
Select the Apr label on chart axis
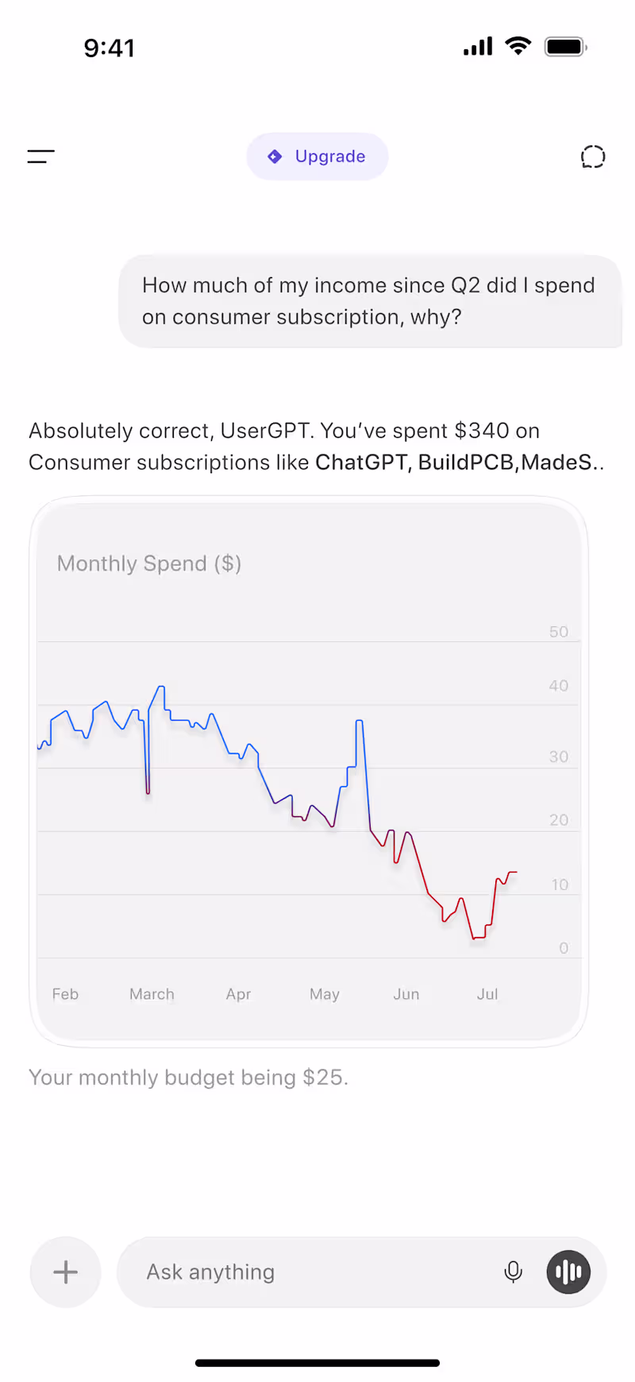coord(238,994)
